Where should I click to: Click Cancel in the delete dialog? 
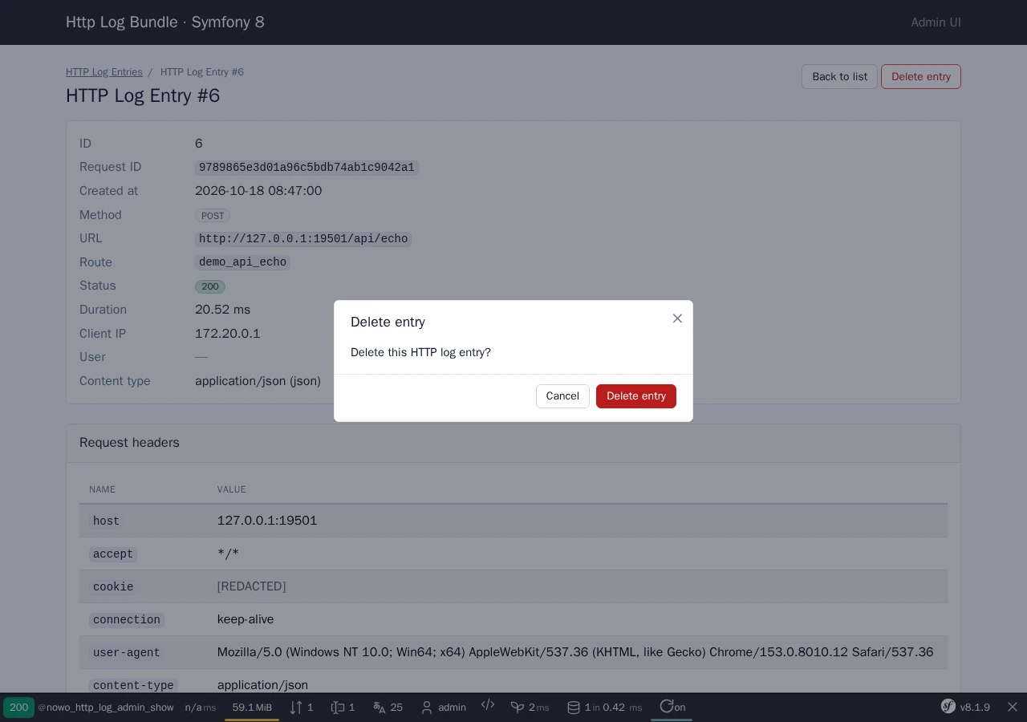coord(562,396)
